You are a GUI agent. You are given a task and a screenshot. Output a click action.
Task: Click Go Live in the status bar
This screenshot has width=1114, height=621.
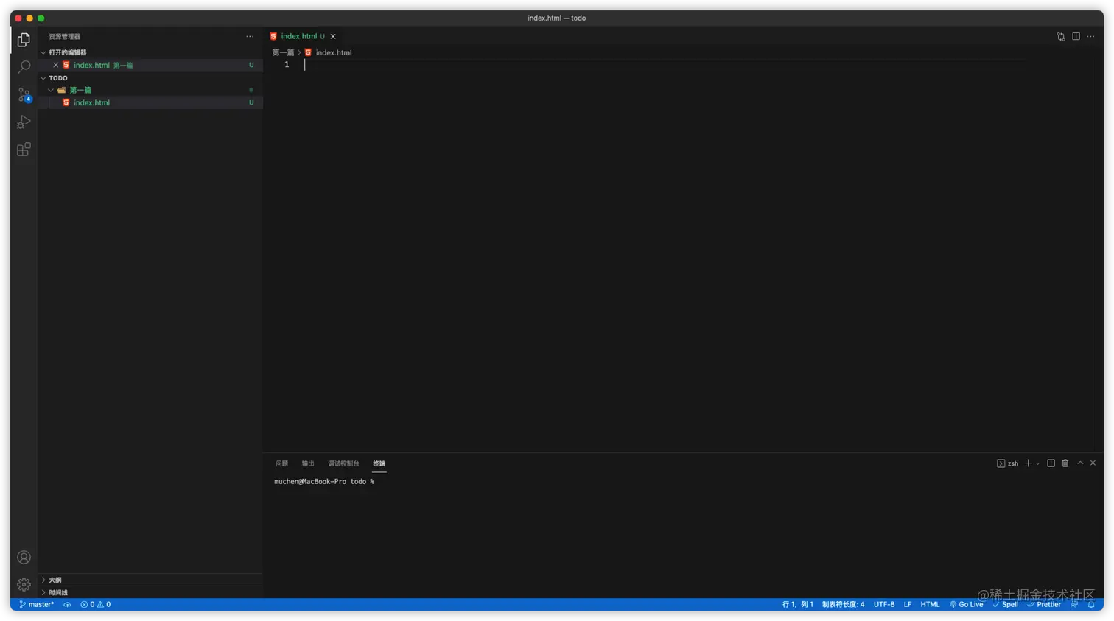pyautogui.click(x=966, y=605)
